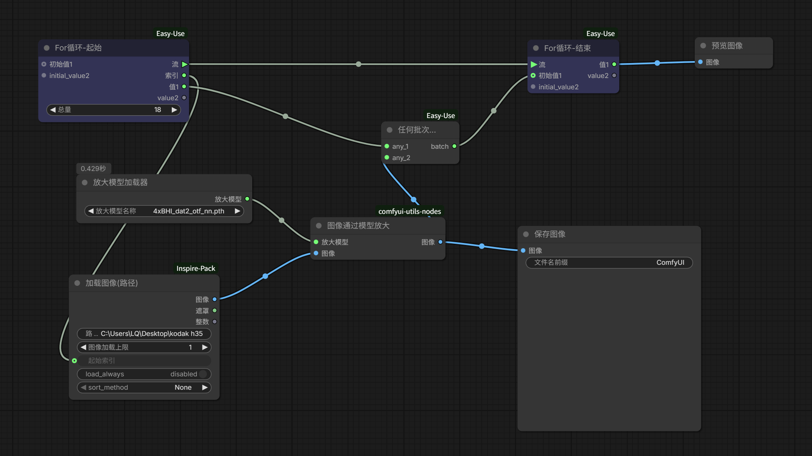Click the Inspire-Pack badge label

[196, 268]
